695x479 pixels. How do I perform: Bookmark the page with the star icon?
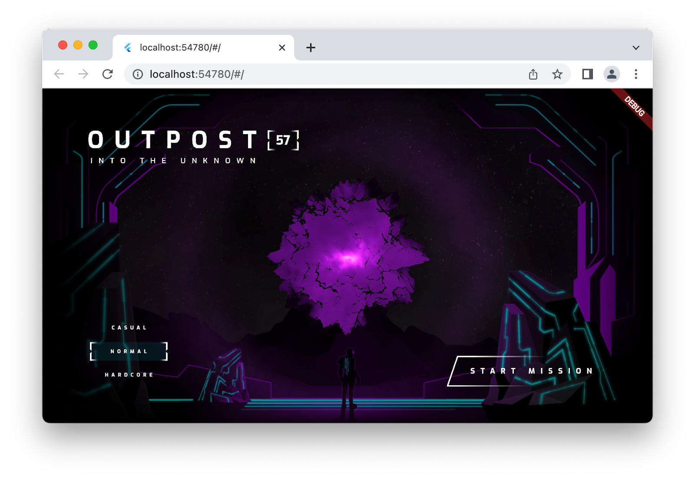click(557, 74)
